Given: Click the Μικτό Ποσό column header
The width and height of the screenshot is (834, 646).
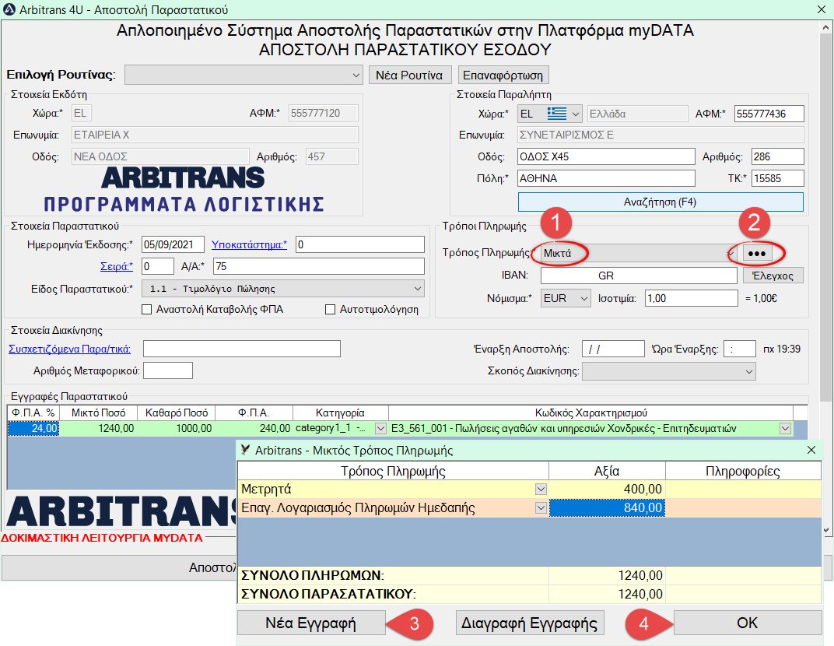Looking at the screenshot, I should tap(98, 413).
